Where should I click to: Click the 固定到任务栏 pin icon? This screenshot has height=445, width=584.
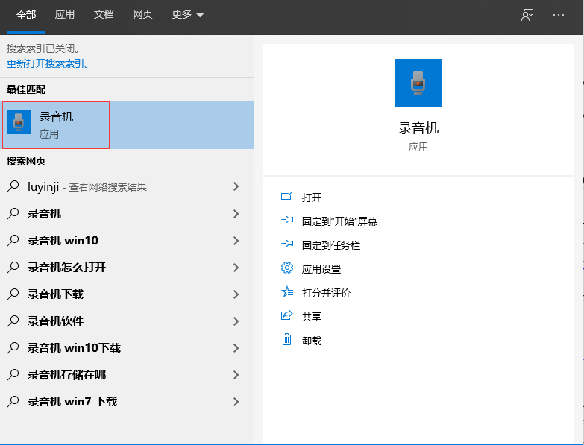coord(286,244)
